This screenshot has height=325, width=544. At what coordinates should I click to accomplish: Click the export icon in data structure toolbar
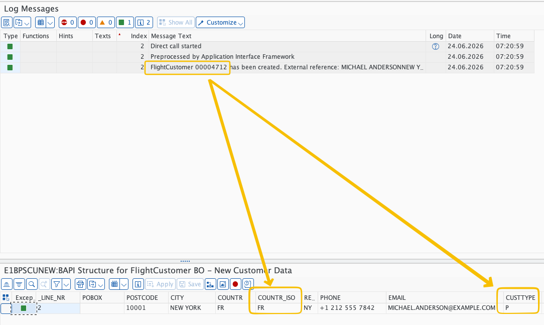pyautogui.click(x=93, y=284)
